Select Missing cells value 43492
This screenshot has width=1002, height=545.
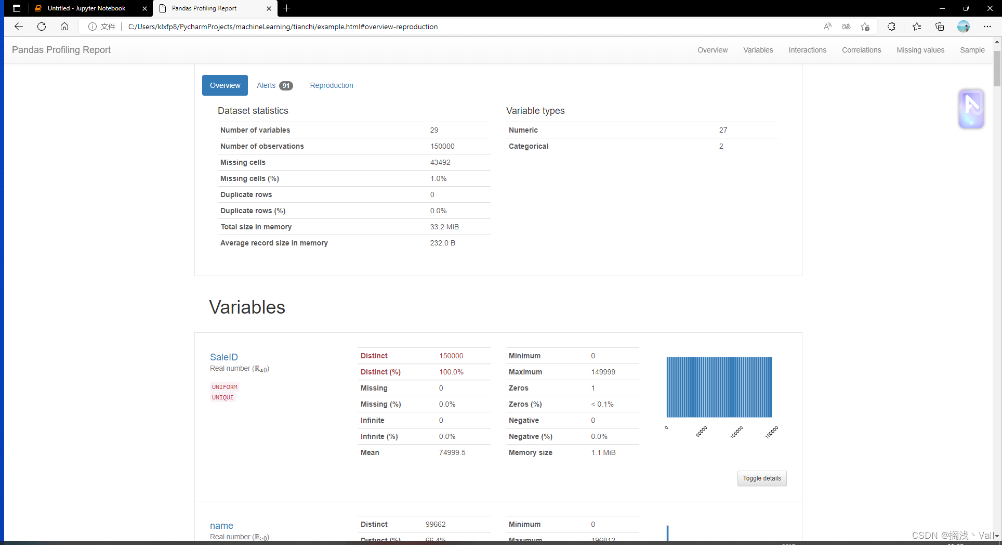(440, 162)
